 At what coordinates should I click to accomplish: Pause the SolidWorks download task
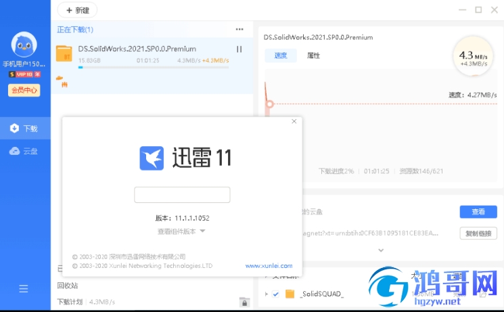coord(239,49)
